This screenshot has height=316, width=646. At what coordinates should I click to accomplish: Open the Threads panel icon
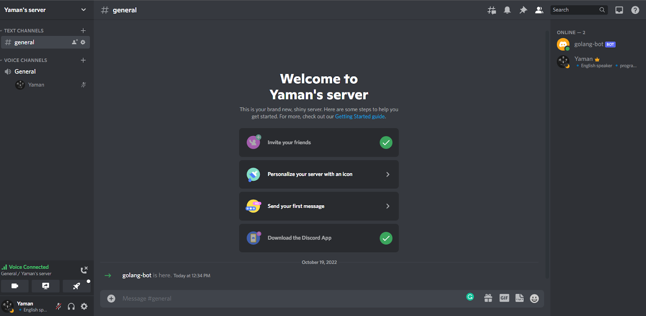[x=491, y=10]
